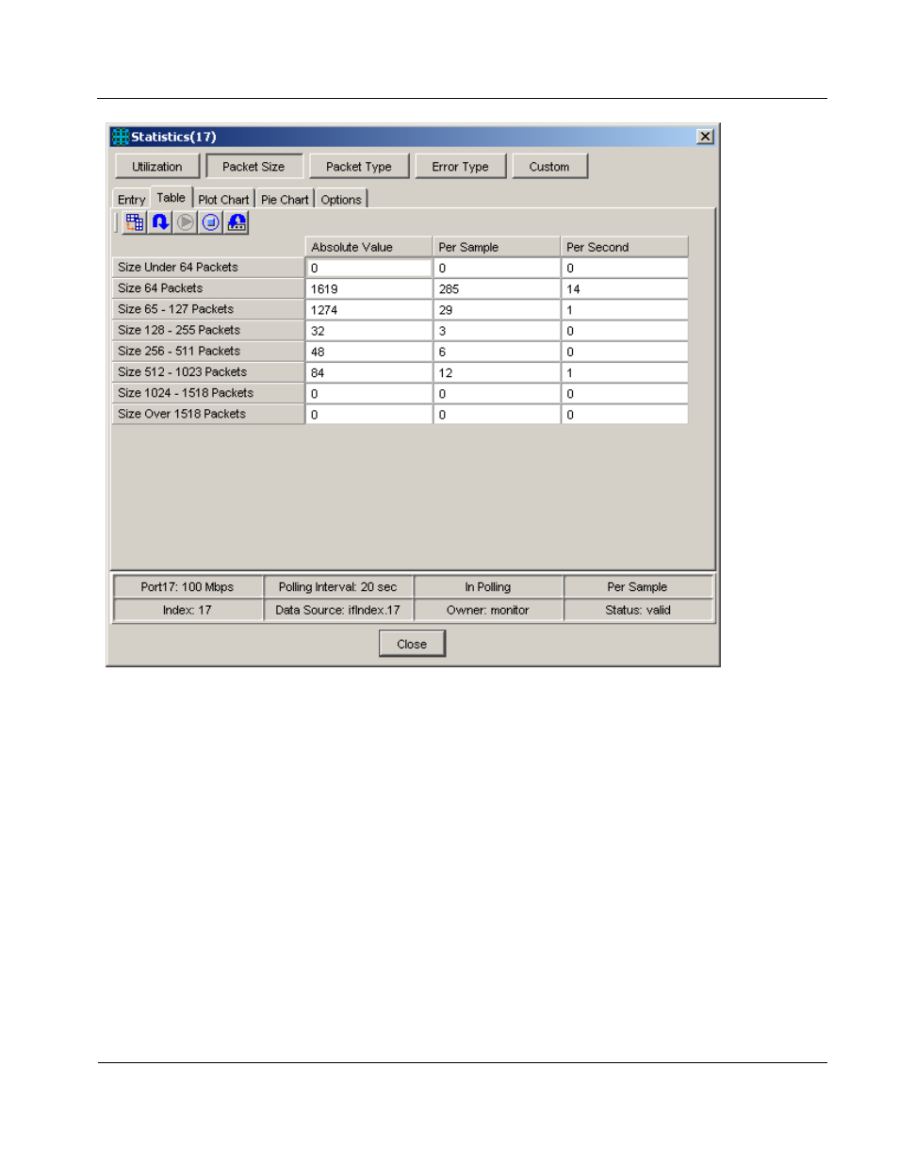
Task: Select the Size 64 Packets row label
Action: pyautogui.click(x=208, y=288)
